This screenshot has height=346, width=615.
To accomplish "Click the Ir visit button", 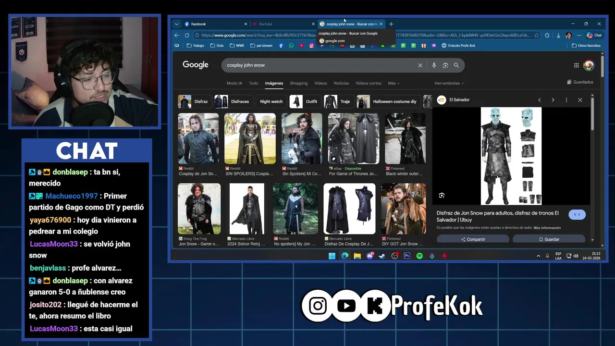I will click(577, 214).
